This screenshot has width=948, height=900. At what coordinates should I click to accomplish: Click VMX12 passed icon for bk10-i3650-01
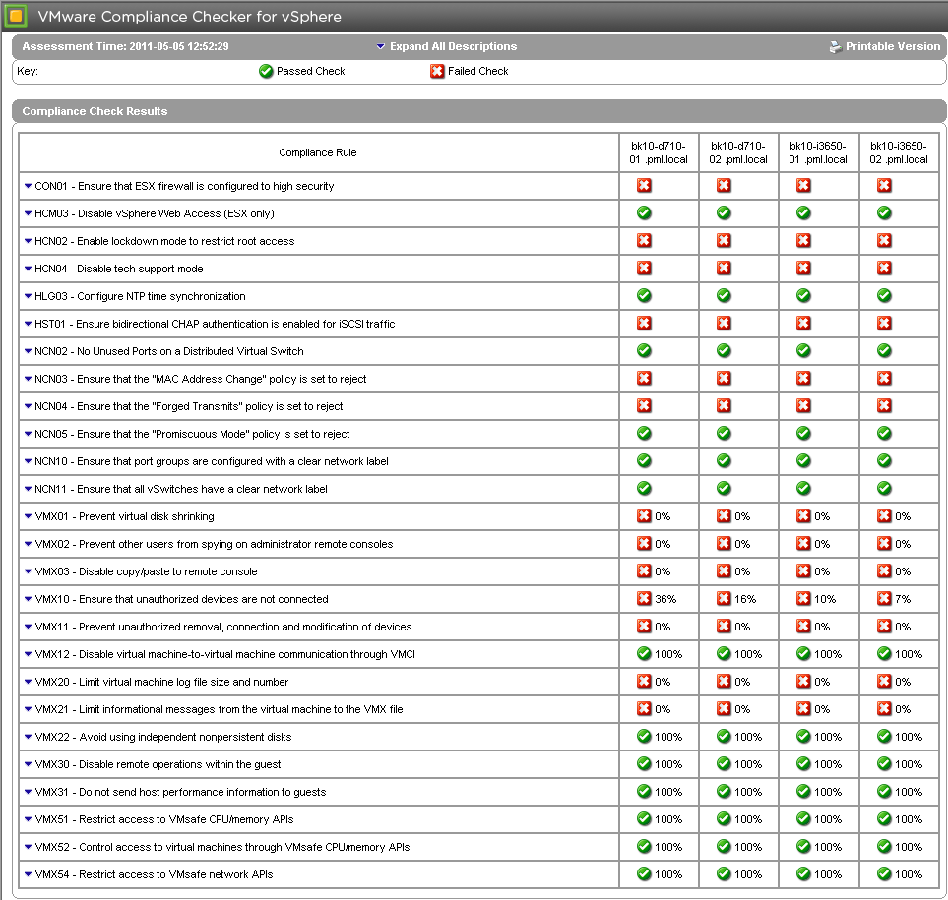coord(803,653)
